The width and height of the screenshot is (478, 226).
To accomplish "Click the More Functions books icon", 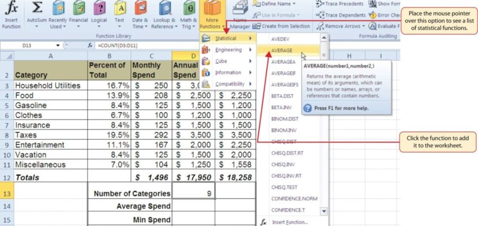I will pos(212,7).
